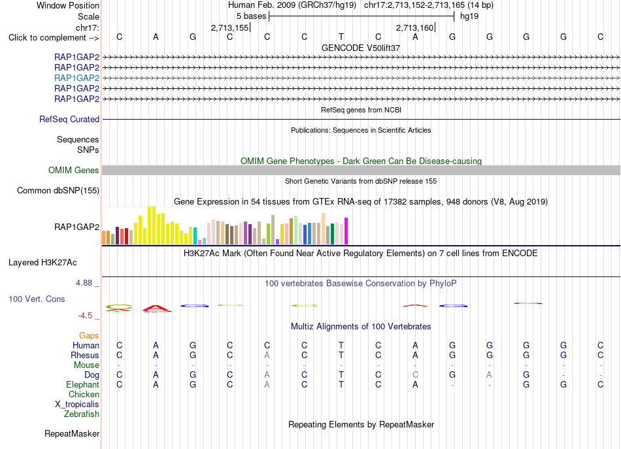Click the green OMIM Gene Phenotypes title
This screenshot has height=449, width=621.
[361, 161]
